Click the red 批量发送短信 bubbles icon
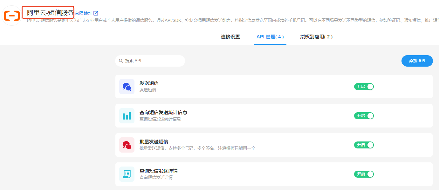This screenshot has height=190, width=439. coord(127,145)
